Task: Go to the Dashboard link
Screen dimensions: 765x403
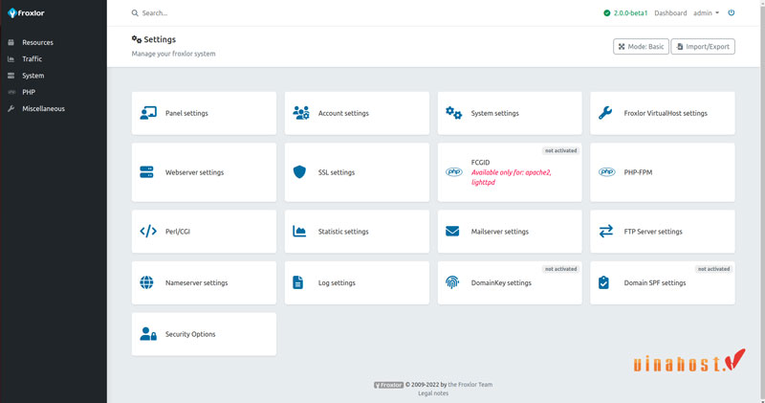Action: click(670, 13)
